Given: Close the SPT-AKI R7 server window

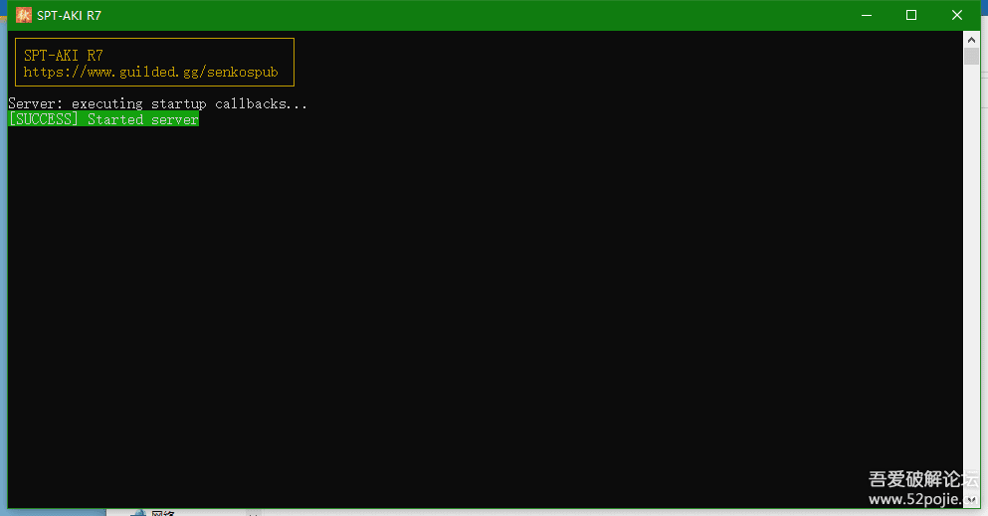Looking at the screenshot, I should (957, 15).
